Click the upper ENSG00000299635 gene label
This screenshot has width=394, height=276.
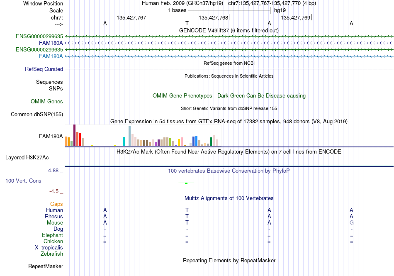pos(39,36)
